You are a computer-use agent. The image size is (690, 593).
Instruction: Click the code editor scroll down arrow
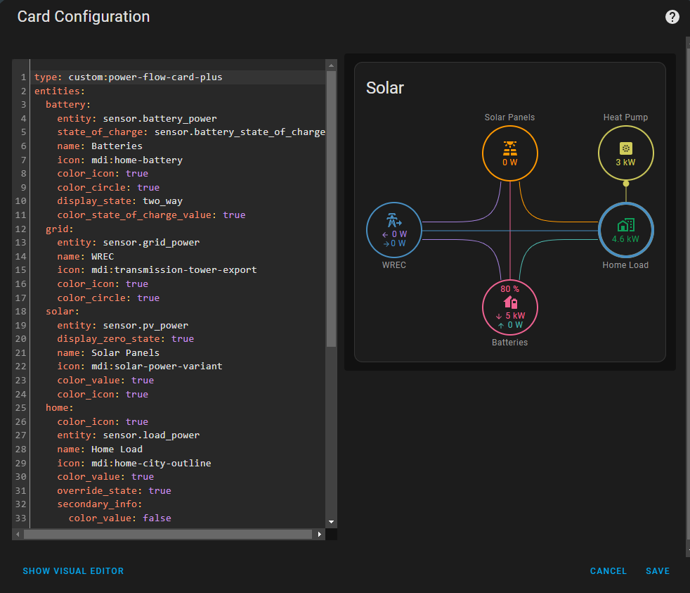click(331, 522)
